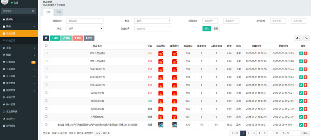Image resolution: width=311 pixels, height=140 pixels.
Task: Switch to the 下架 tab
Action: click(58, 12)
